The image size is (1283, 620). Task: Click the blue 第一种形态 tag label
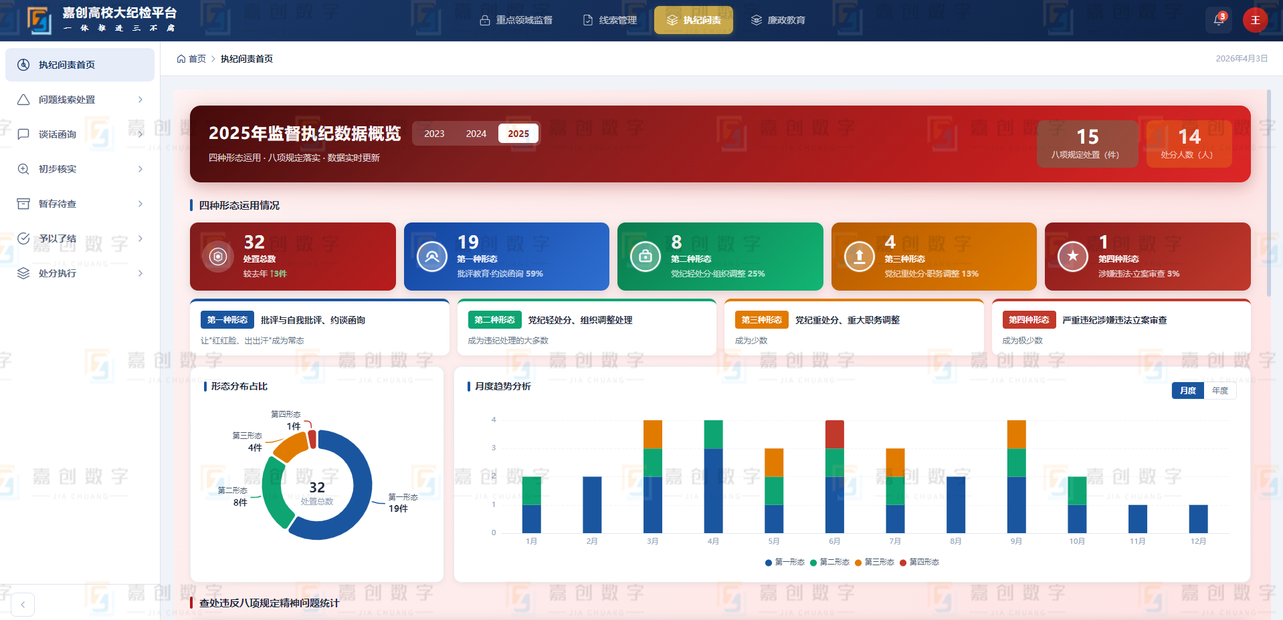point(227,320)
